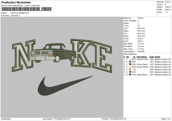Click the orange swatch in stop 5
The width and height of the screenshot is (172, 121).
(x=130, y=69)
